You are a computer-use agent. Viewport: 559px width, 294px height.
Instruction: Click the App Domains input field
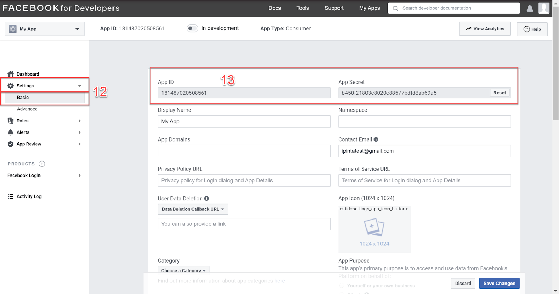coord(244,151)
